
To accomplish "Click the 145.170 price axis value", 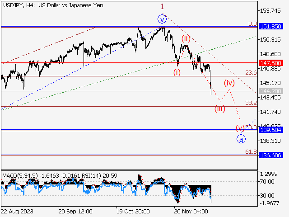I will pyautogui.click(x=270, y=83).
